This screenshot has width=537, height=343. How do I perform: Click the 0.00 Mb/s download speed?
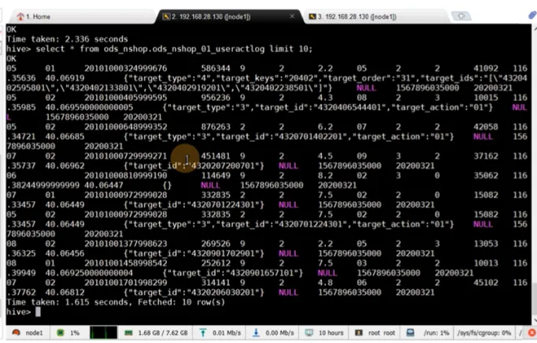coord(280,333)
